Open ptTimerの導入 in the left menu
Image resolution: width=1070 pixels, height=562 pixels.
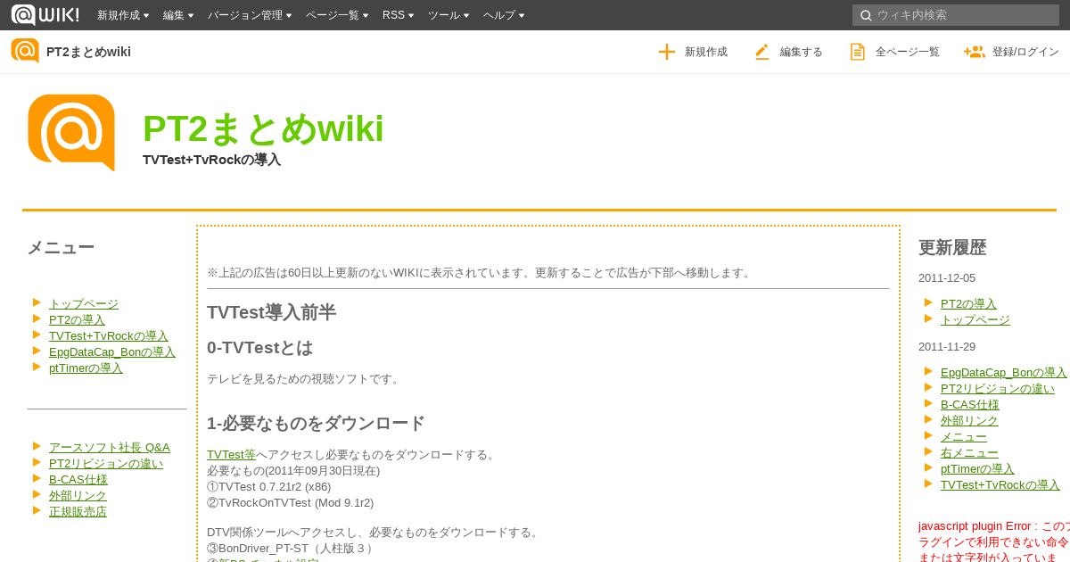click(86, 368)
